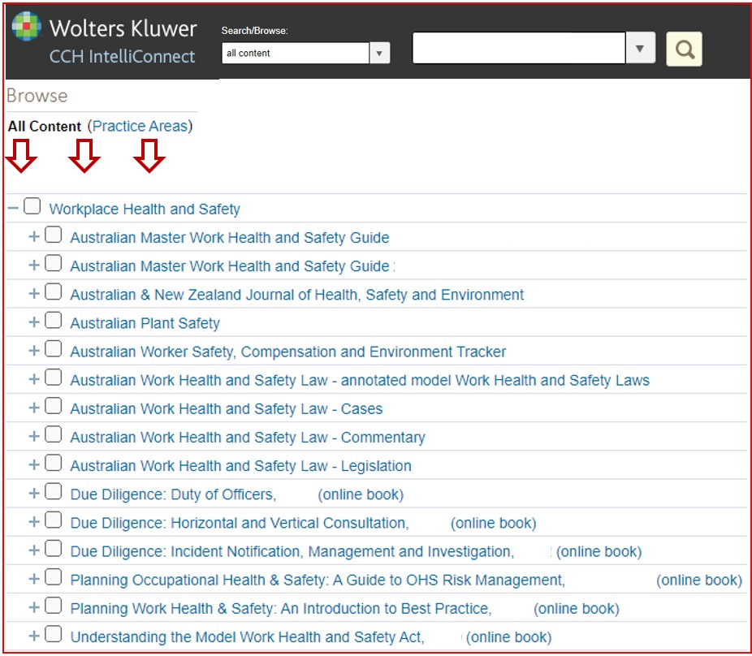Collapse the Workplace Health and Safety node

[13, 208]
